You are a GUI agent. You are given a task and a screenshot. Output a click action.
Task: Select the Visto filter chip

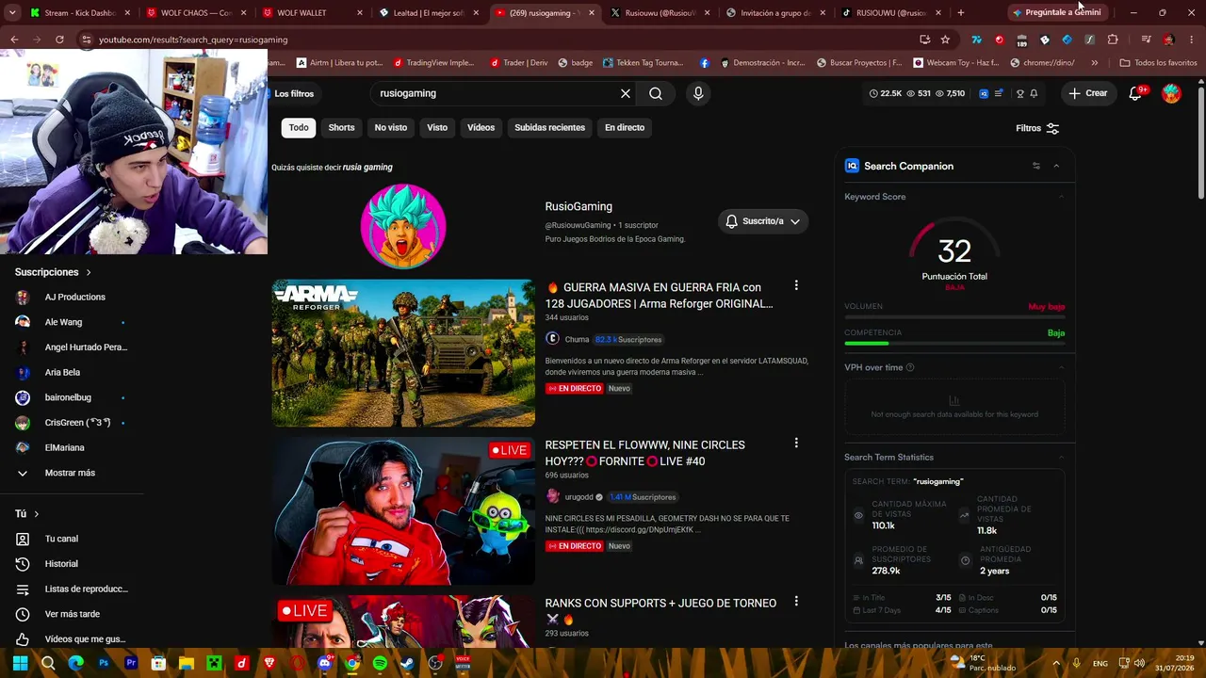(437, 128)
